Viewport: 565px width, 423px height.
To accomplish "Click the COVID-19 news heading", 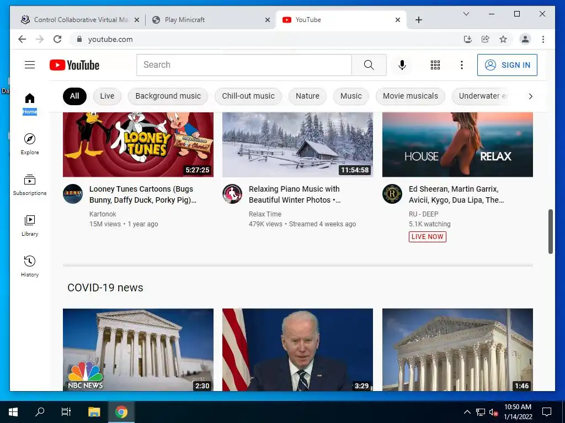I will 105,288.
